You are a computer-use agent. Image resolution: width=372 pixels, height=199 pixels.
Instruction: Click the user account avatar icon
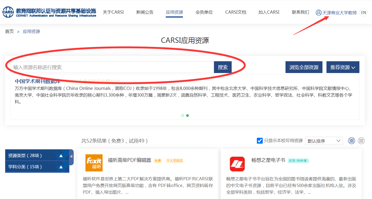318,13
